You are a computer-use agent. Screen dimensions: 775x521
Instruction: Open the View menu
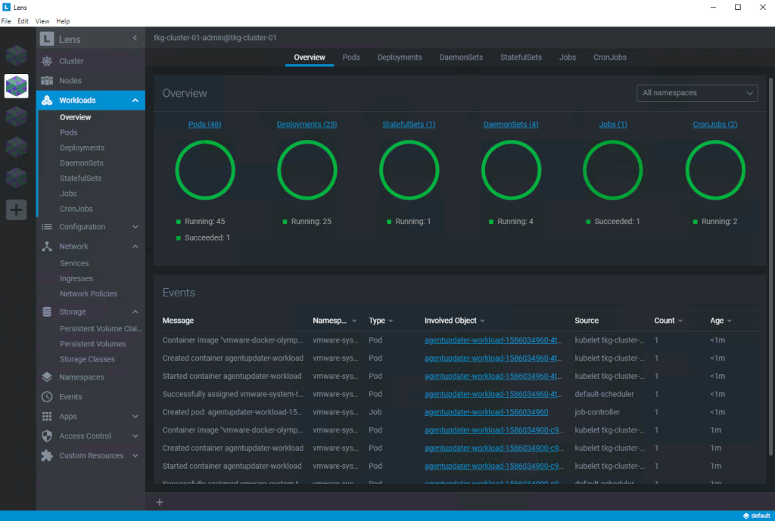(x=42, y=21)
